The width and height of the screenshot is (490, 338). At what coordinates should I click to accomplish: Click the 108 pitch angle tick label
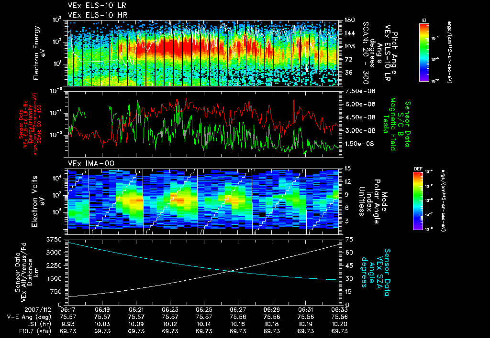[x=349, y=46]
